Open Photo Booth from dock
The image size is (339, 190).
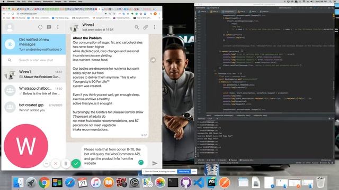tap(121, 183)
